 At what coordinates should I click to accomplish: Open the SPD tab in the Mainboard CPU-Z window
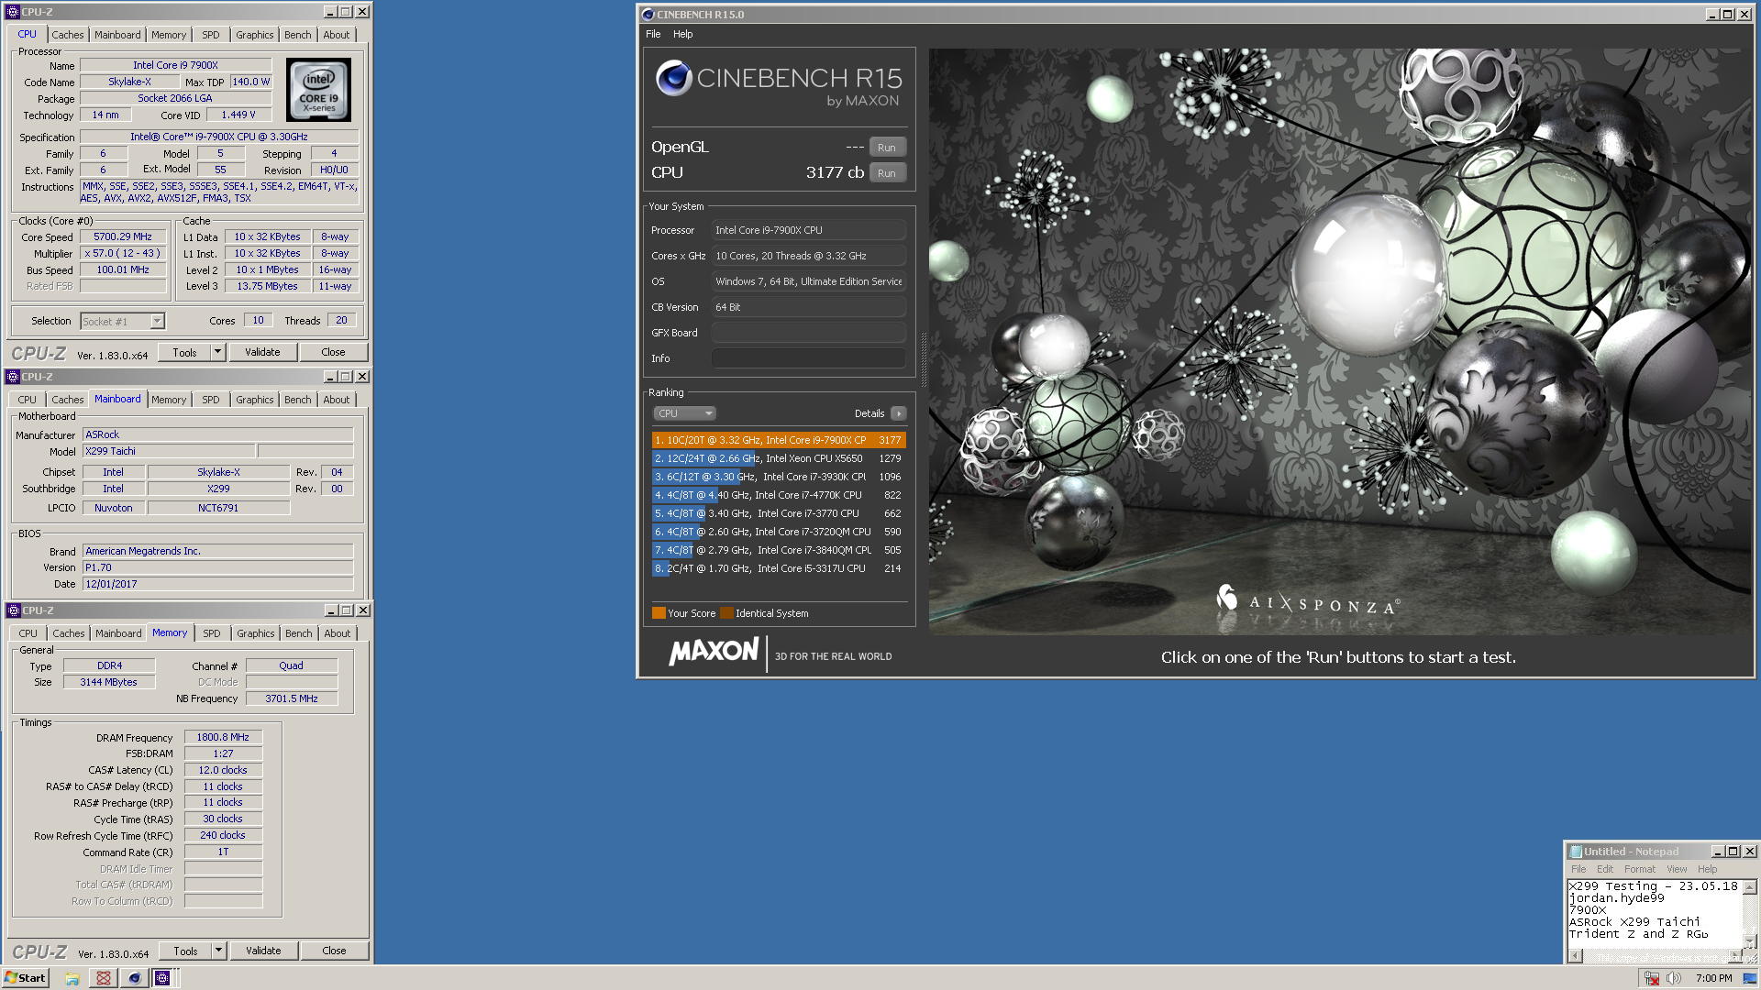click(211, 400)
